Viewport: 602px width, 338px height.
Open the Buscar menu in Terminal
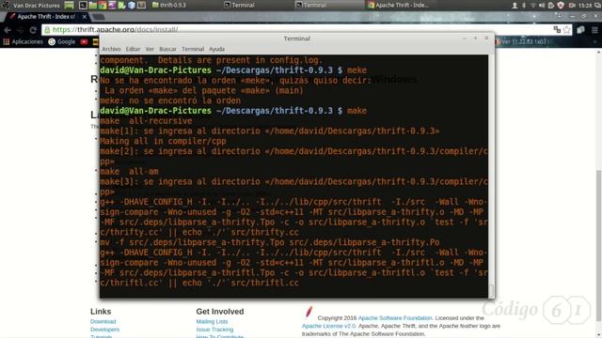(x=167, y=49)
